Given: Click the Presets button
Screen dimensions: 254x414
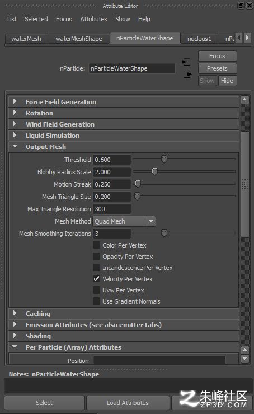Looking at the screenshot, I should tap(217, 68).
